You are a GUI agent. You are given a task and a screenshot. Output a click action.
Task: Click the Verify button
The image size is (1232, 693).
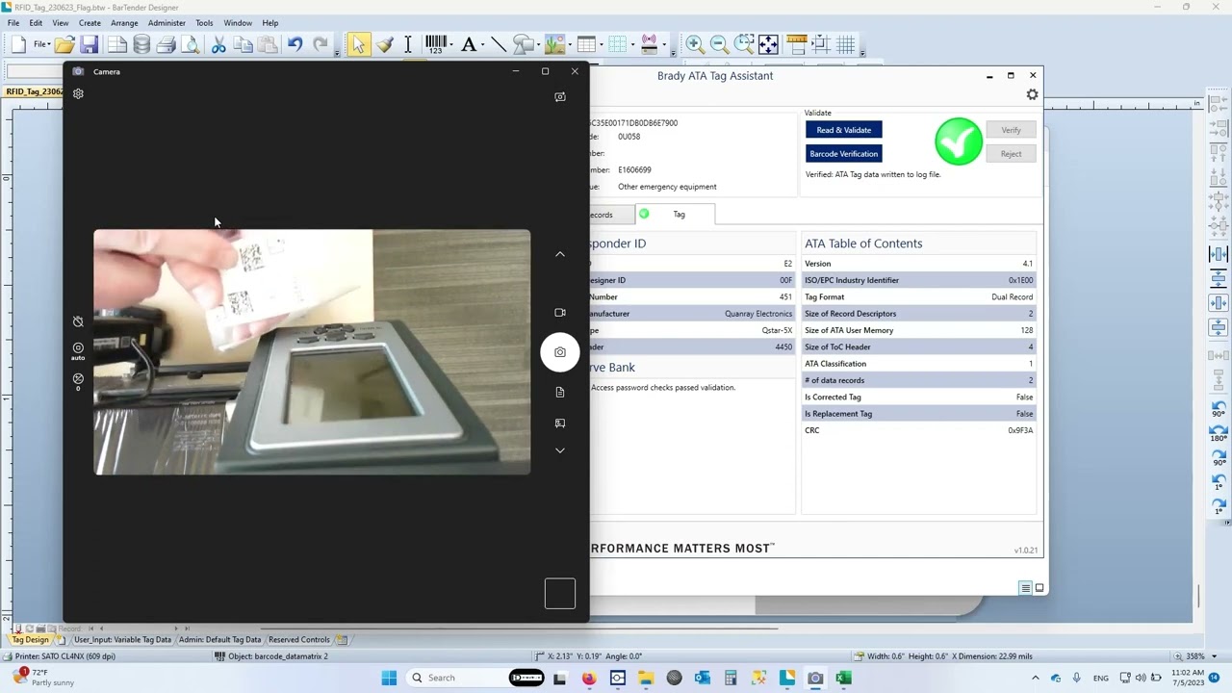pyautogui.click(x=1011, y=130)
